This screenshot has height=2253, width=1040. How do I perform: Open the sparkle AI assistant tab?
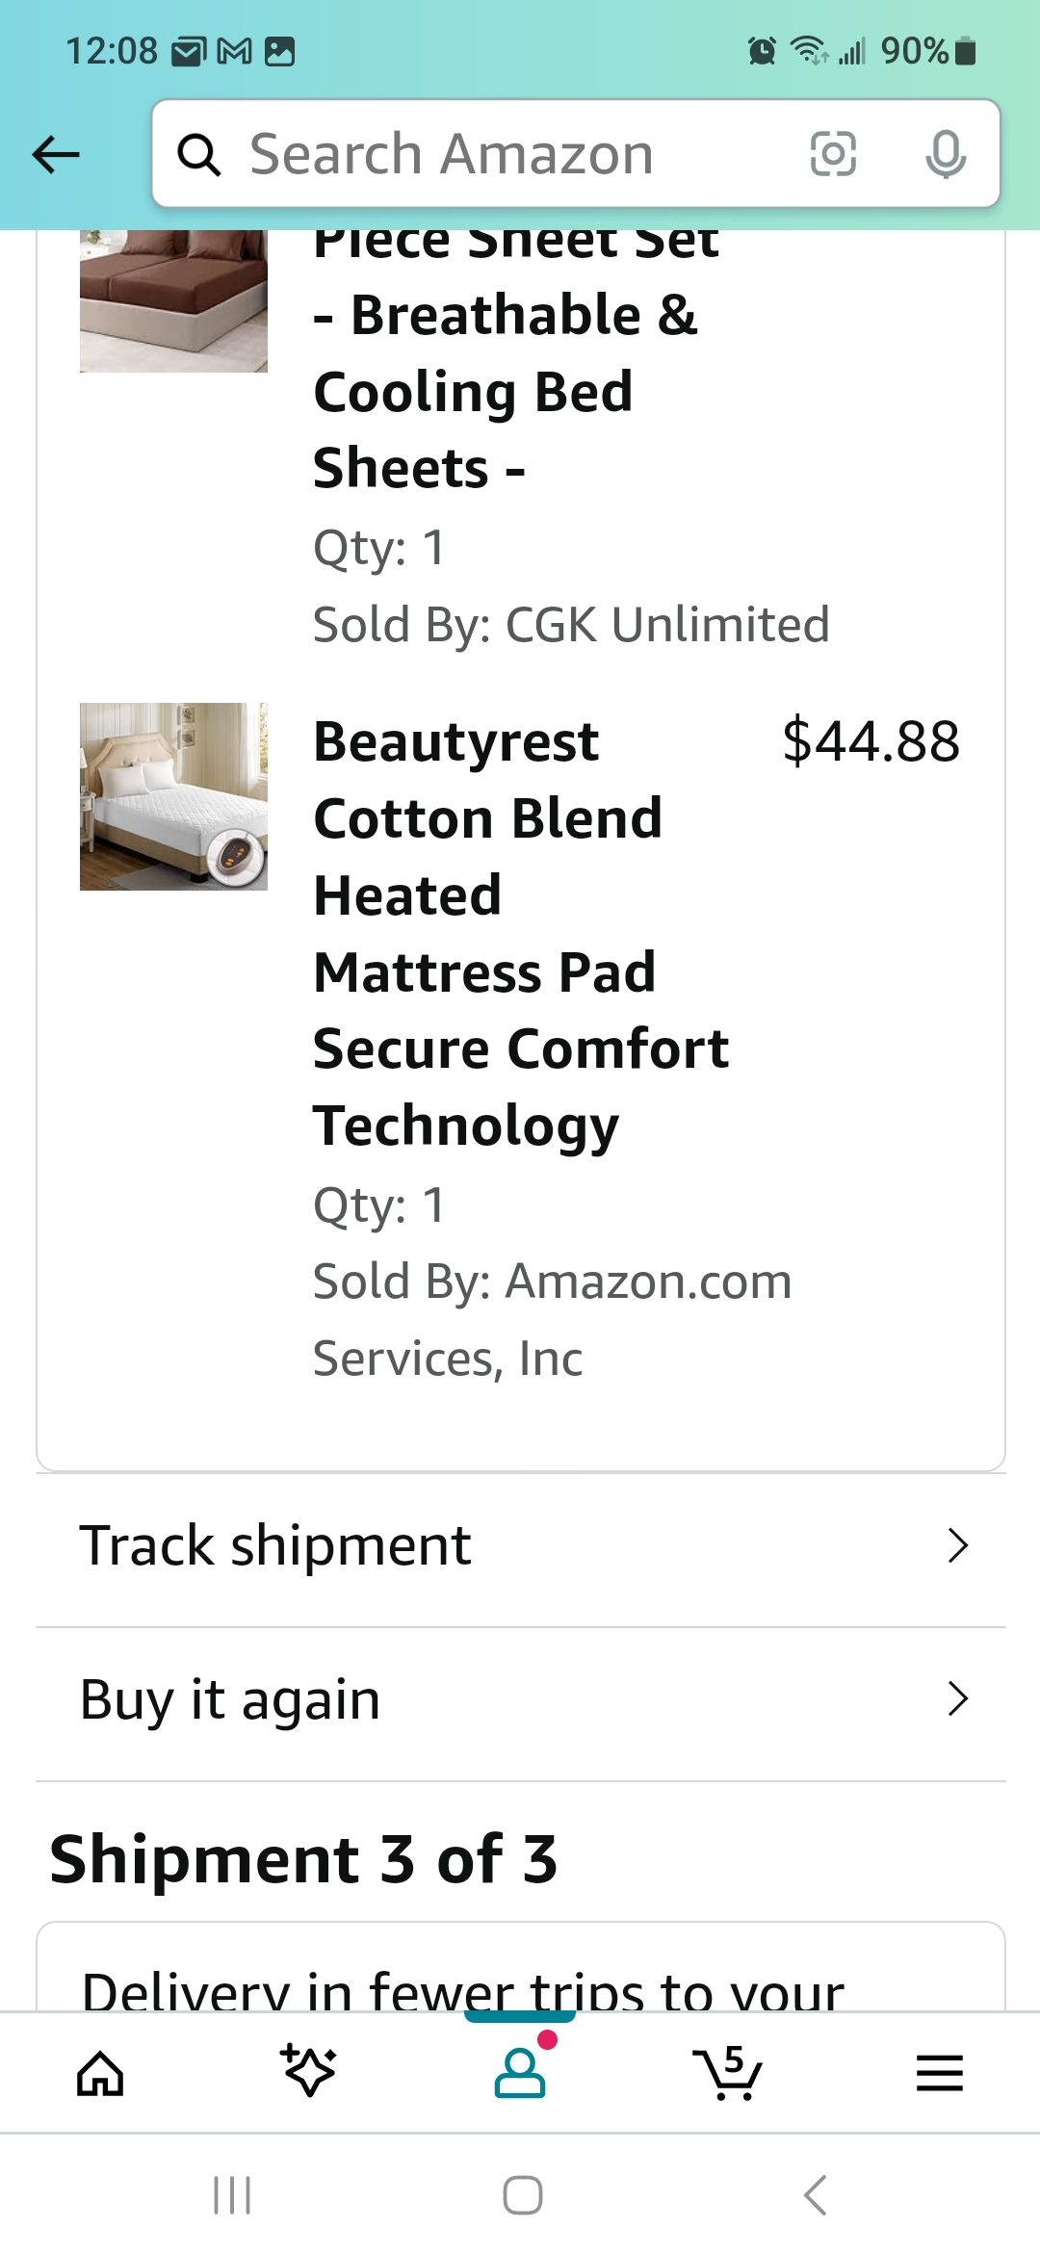[309, 2070]
